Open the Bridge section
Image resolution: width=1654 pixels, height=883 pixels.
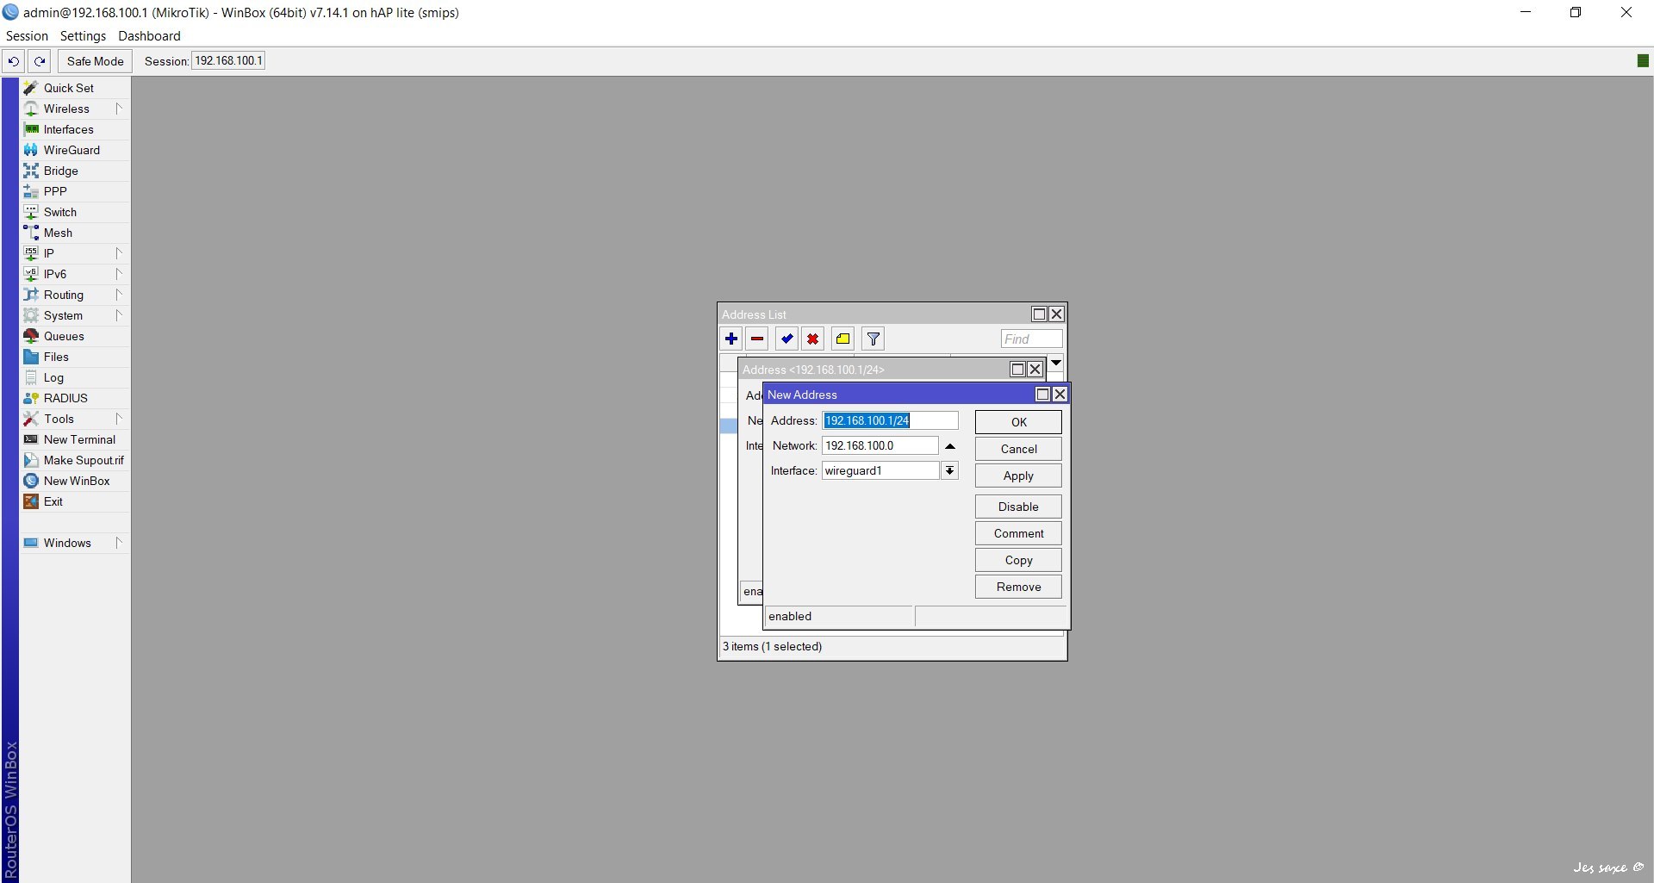tap(60, 171)
